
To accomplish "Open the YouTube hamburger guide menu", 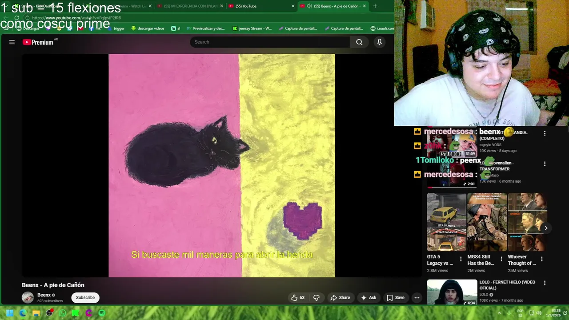I will [12, 42].
